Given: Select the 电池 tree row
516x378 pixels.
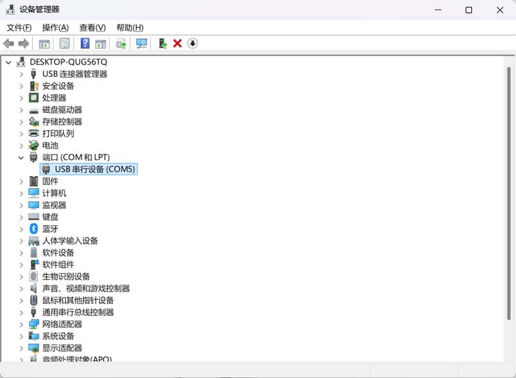Looking at the screenshot, I should [x=50, y=145].
